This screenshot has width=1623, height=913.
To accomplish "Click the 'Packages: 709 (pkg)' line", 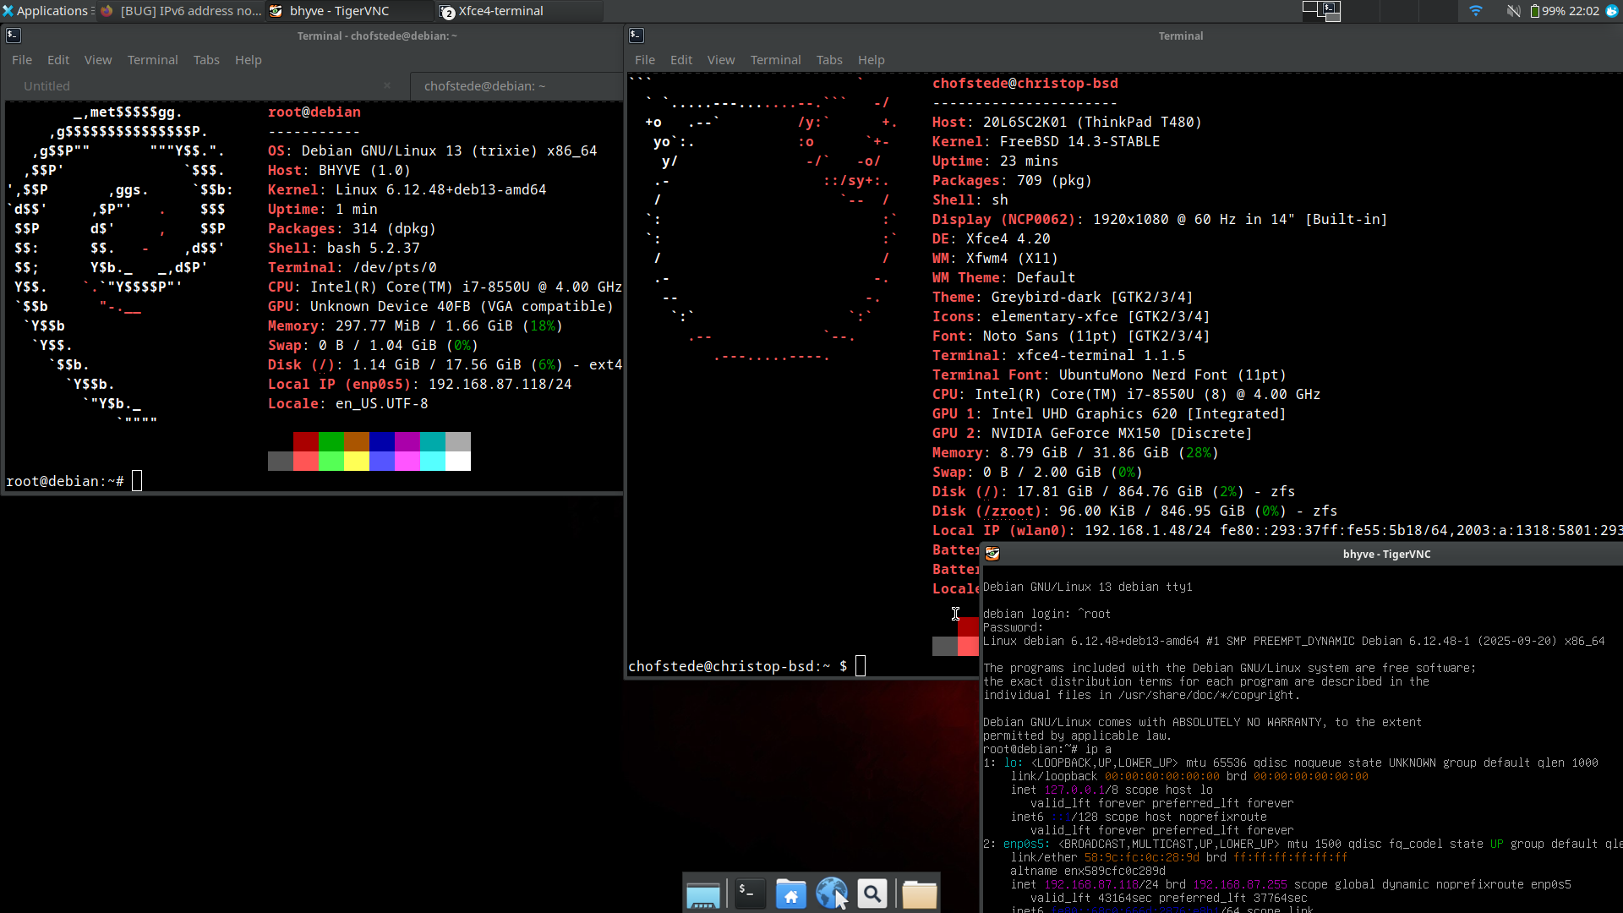I will pos(1012,180).
